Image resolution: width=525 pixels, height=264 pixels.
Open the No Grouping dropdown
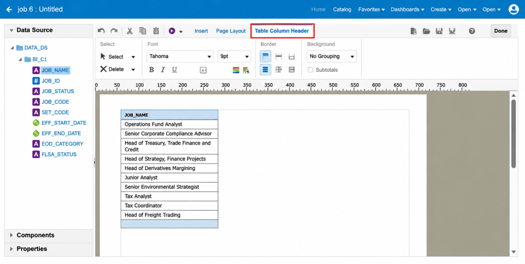332,56
